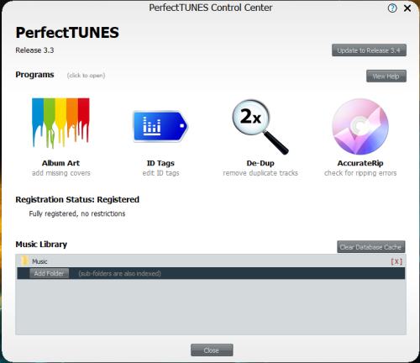The image size is (420, 363).
Task: Click '(sub-folders are also indexed)' note
Action: 119,274
